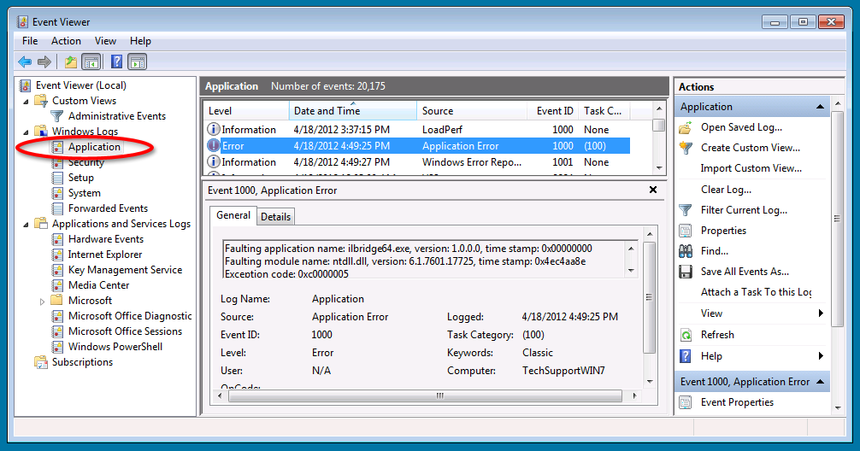This screenshot has height=451, width=860.
Task: Select the LoadPerf Information event row
Action: coord(417,130)
